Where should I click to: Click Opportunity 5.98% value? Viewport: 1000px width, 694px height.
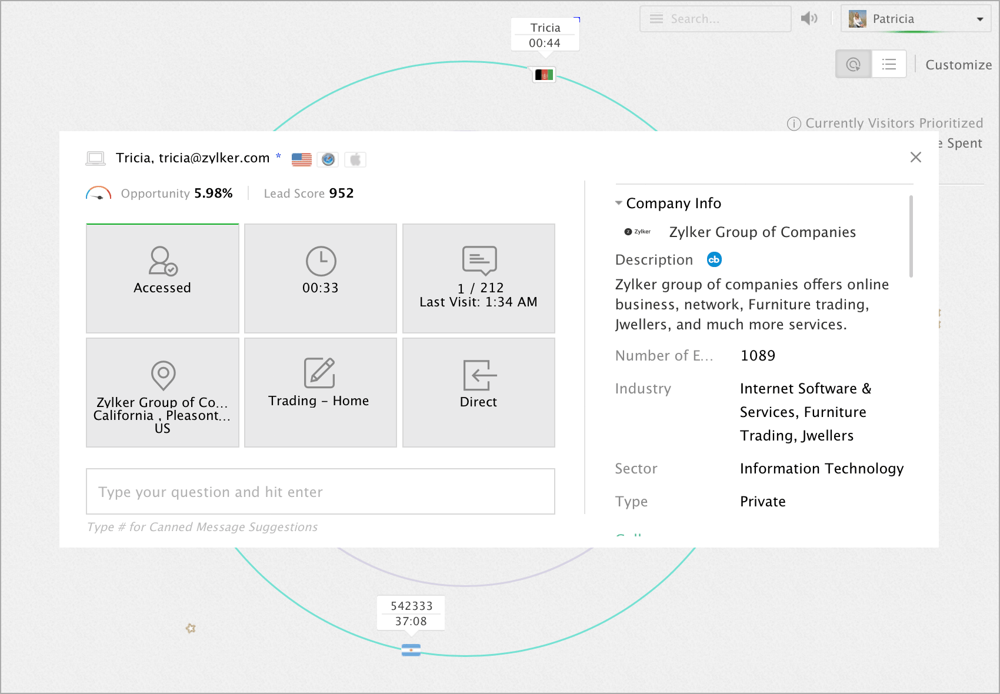click(x=214, y=193)
